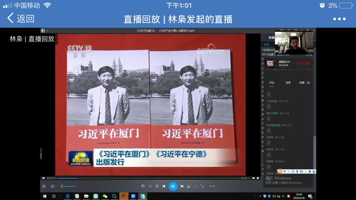Screen dimensions: 356x200
Task: Launch Edge browser from the taskbar
Action: (67, 196)
